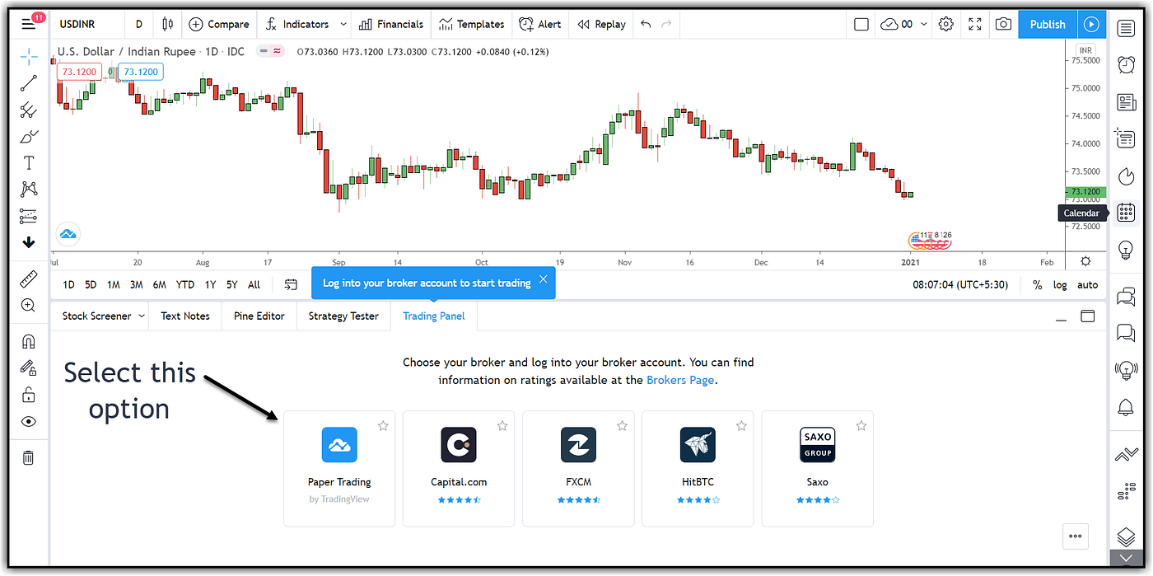
Task: Open the hamburger main menu
Action: (x=29, y=24)
